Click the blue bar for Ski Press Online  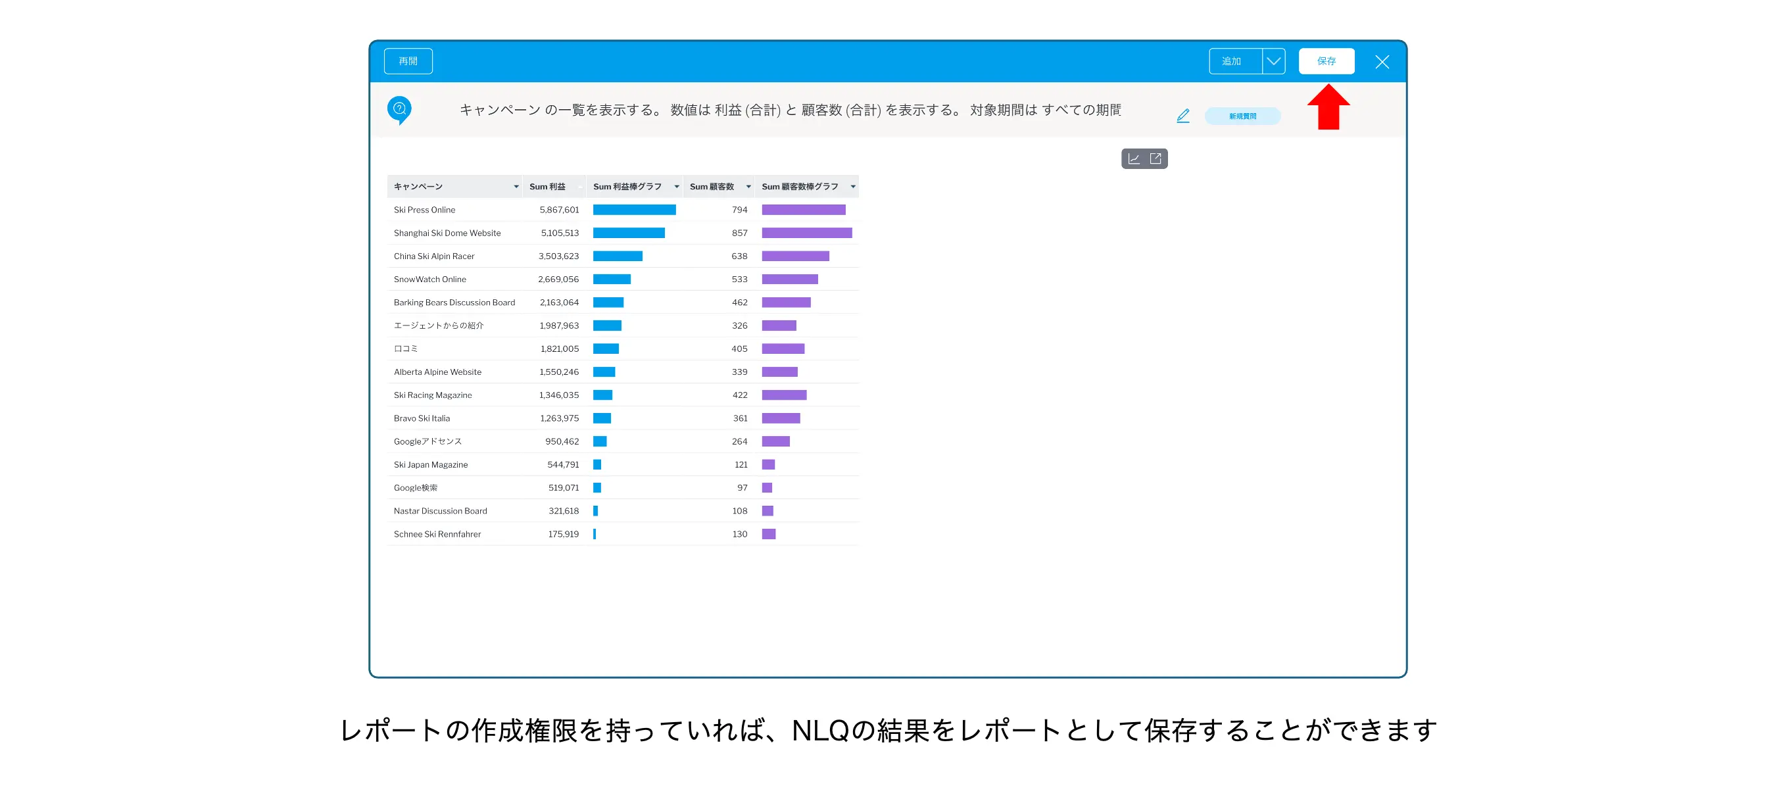coord(634,210)
